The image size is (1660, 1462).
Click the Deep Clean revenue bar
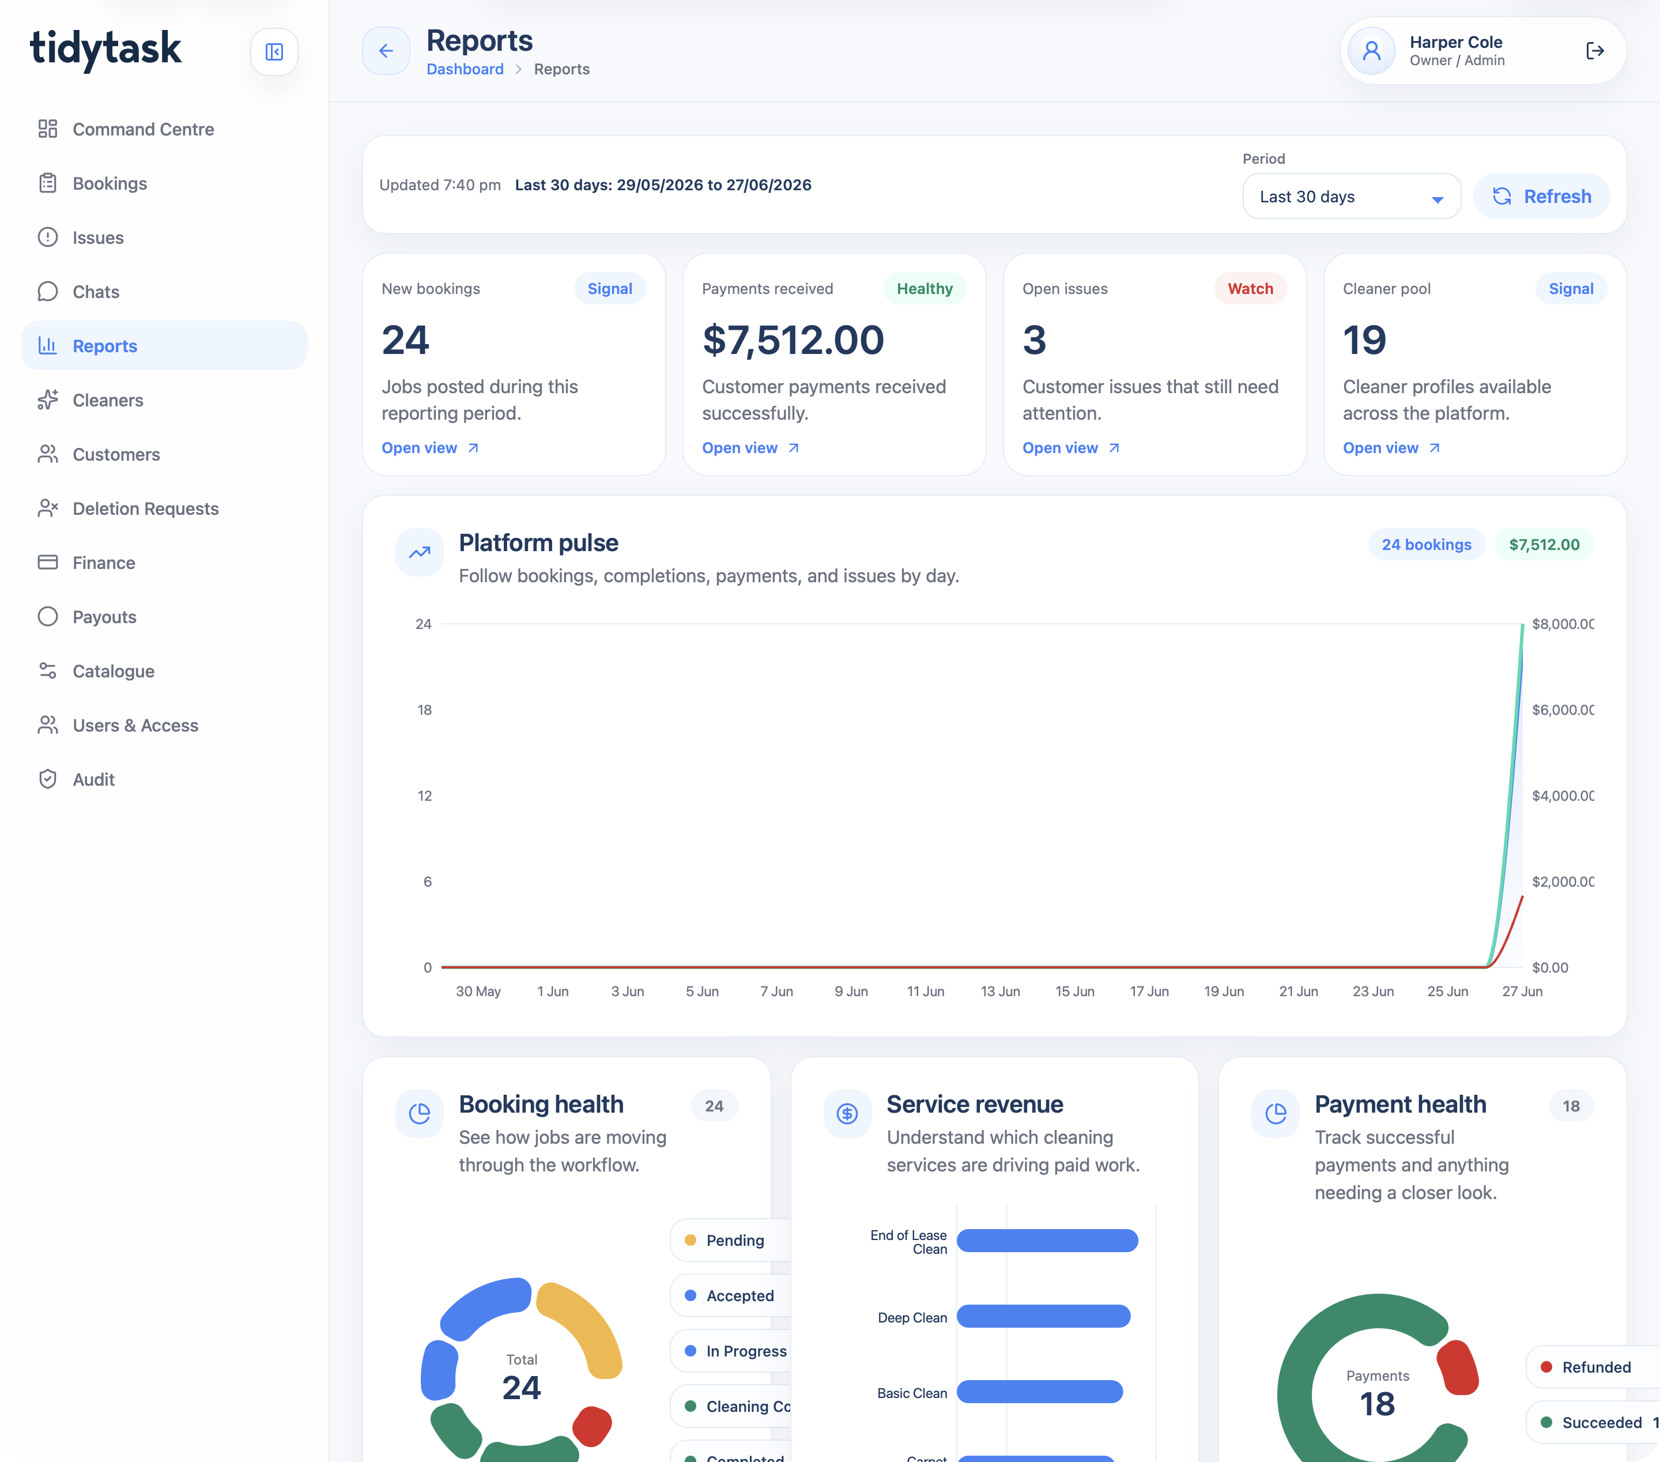click(x=1044, y=1316)
